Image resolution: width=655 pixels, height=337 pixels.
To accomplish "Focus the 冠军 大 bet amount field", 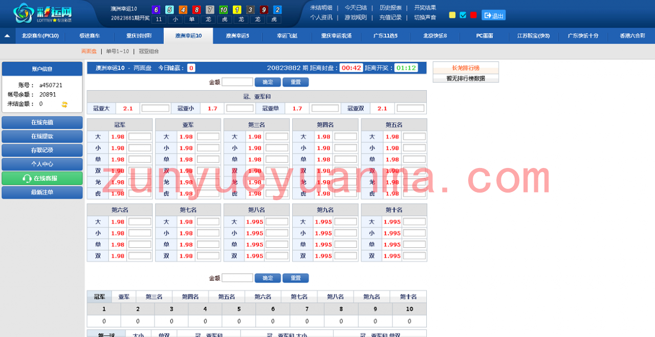I will coord(140,137).
